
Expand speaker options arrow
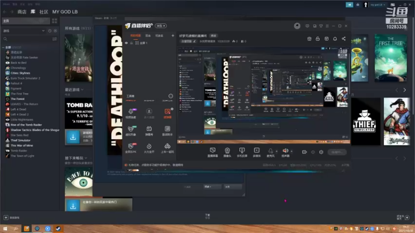pos(292,151)
